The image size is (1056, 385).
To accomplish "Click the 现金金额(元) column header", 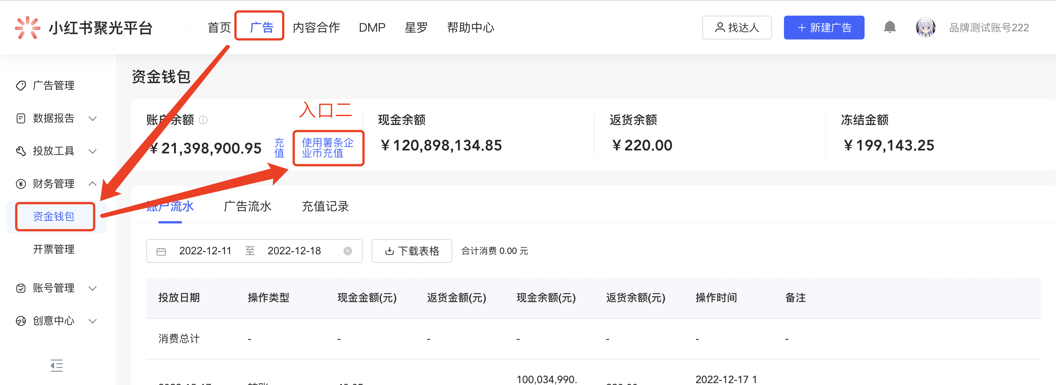I will coord(367,297).
